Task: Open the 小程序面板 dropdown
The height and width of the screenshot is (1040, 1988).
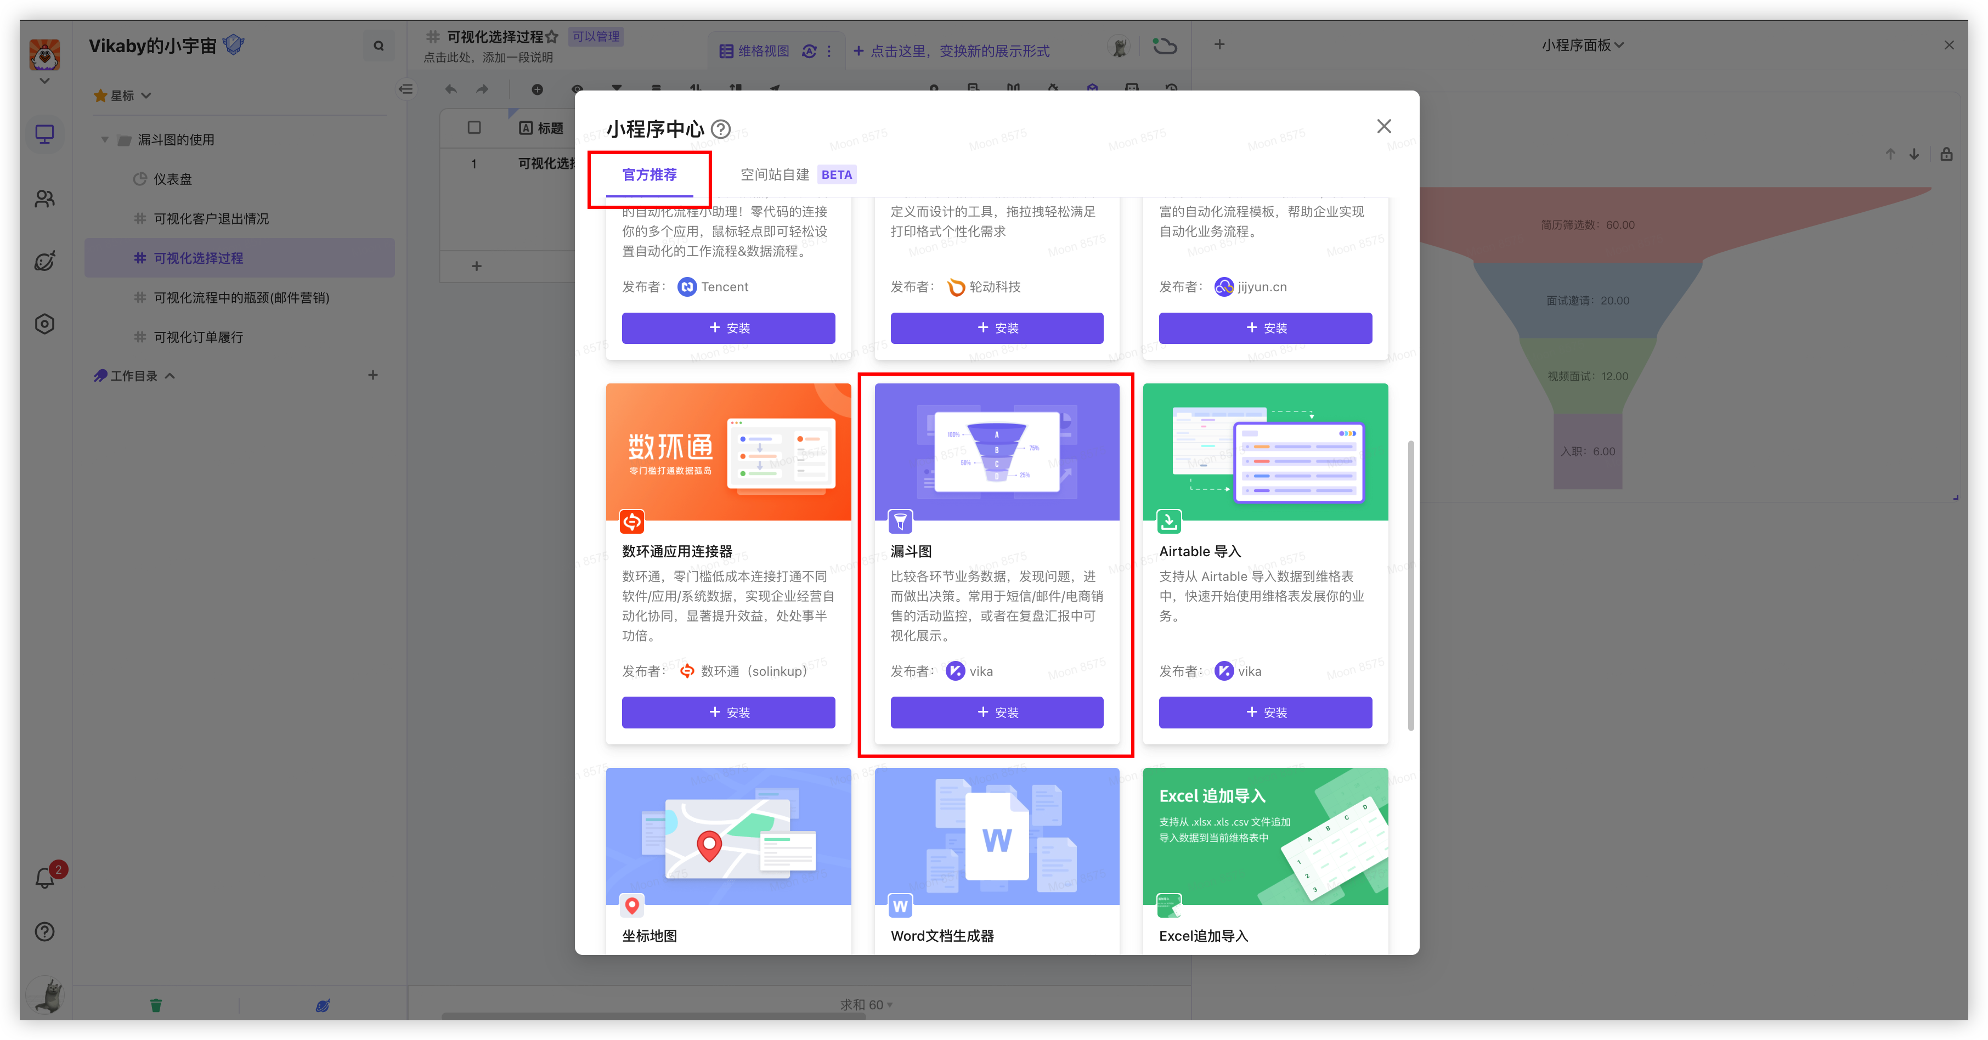Action: (x=1582, y=45)
